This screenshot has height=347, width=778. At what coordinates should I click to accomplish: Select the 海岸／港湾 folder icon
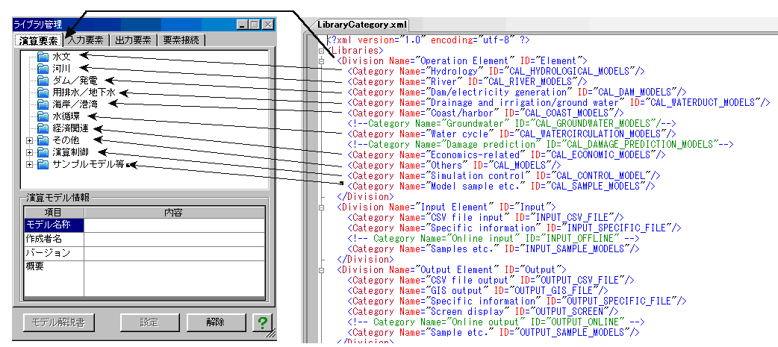tap(43, 104)
